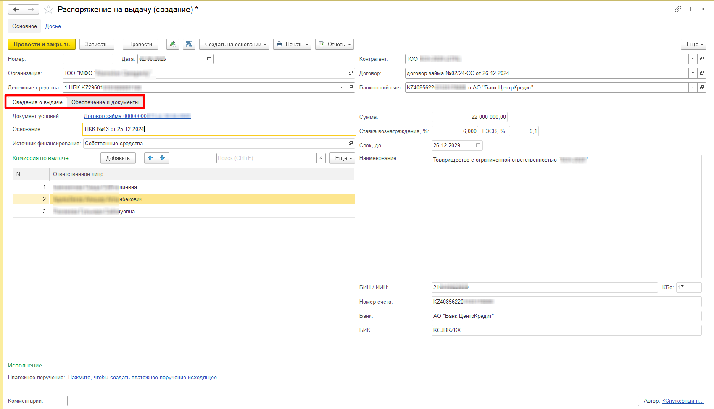The width and height of the screenshot is (714, 409).
Task: Expand the Денежные средства dropdown
Action: [341, 87]
